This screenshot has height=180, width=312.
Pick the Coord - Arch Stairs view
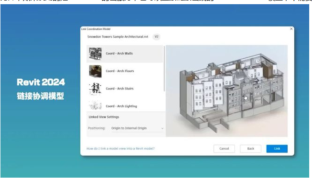124,89
